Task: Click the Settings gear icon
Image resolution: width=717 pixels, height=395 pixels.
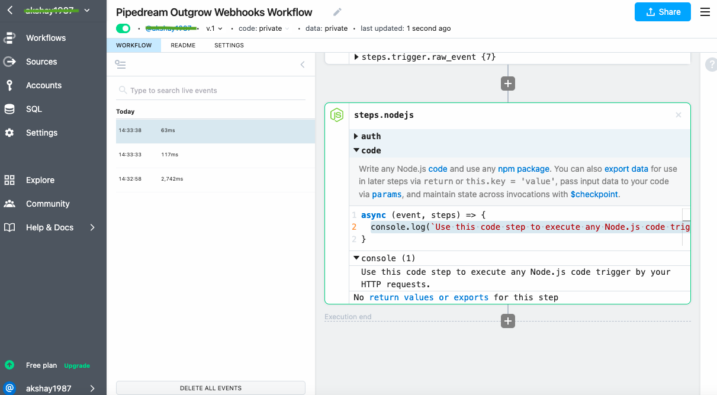Action: (x=9, y=133)
